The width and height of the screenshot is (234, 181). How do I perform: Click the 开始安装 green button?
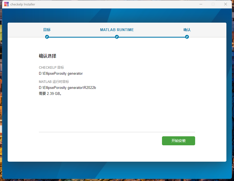point(179,141)
